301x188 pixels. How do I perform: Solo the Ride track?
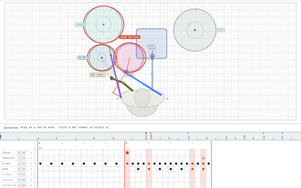20,169
